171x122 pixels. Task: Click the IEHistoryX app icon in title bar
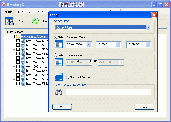click(x=4, y=5)
